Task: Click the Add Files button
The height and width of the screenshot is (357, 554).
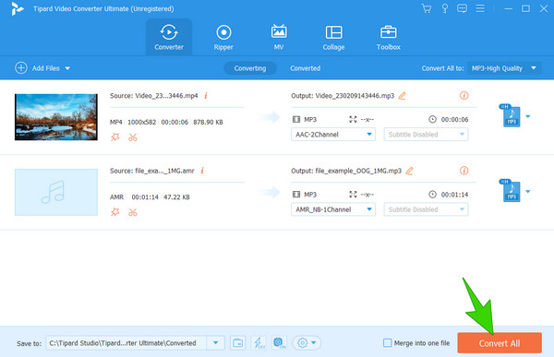Action: coord(38,68)
